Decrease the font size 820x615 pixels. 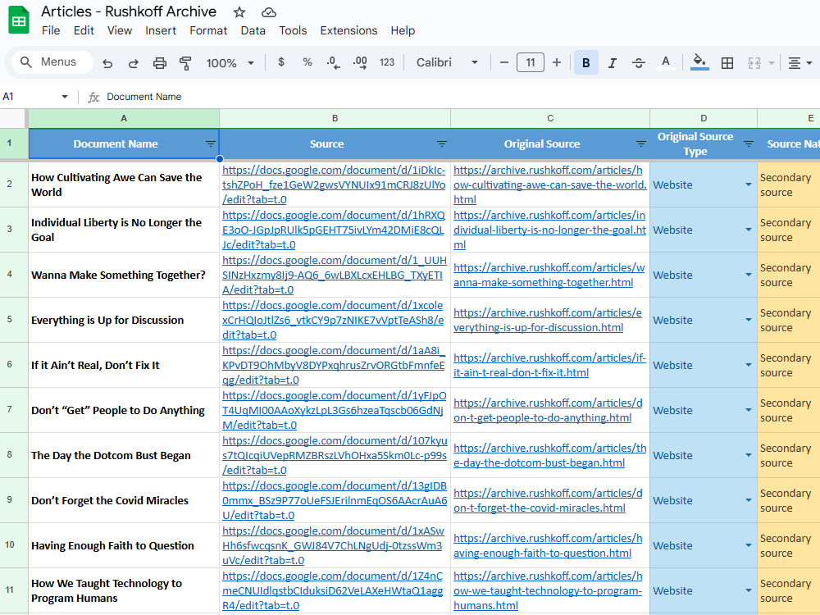[x=504, y=63]
